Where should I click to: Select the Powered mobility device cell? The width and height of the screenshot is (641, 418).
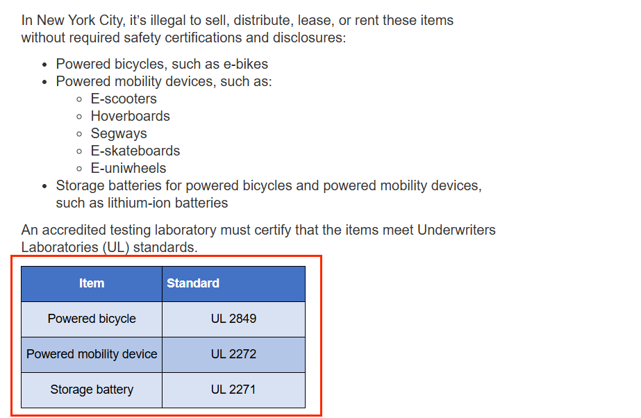pyautogui.click(x=92, y=355)
